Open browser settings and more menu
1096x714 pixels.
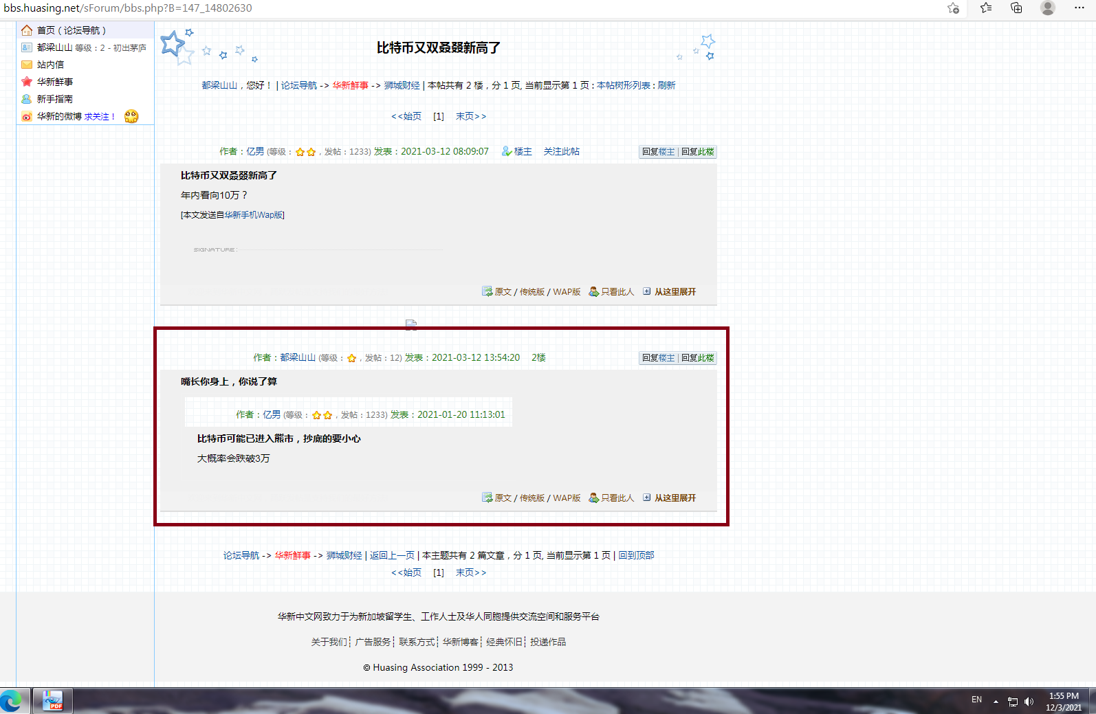click(1079, 8)
